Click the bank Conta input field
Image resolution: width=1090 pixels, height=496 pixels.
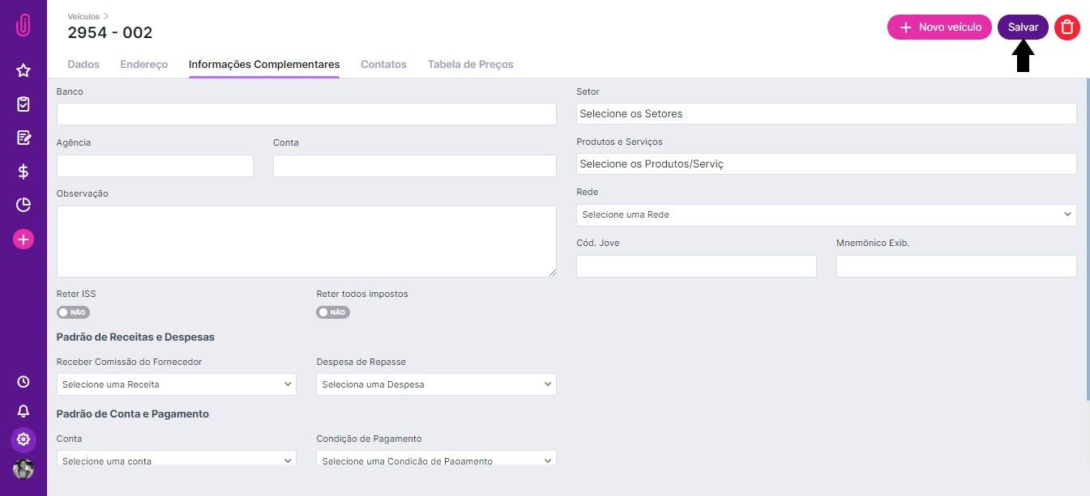tap(415, 166)
